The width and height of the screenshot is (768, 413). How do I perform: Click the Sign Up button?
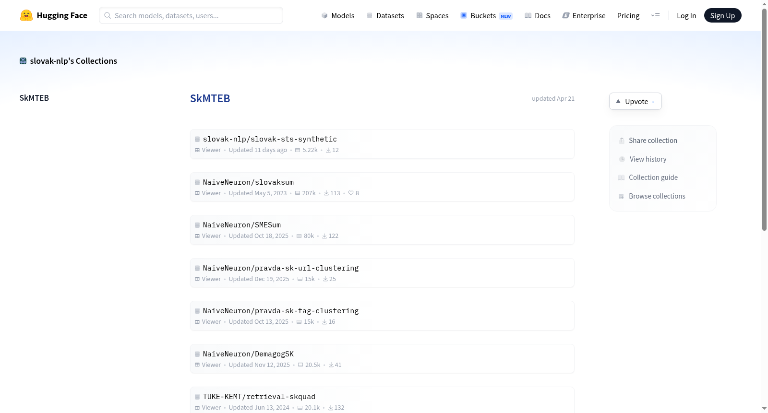[722, 15]
